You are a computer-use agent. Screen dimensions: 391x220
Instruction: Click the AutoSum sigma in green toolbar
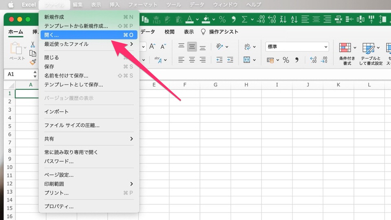tap(245, 19)
